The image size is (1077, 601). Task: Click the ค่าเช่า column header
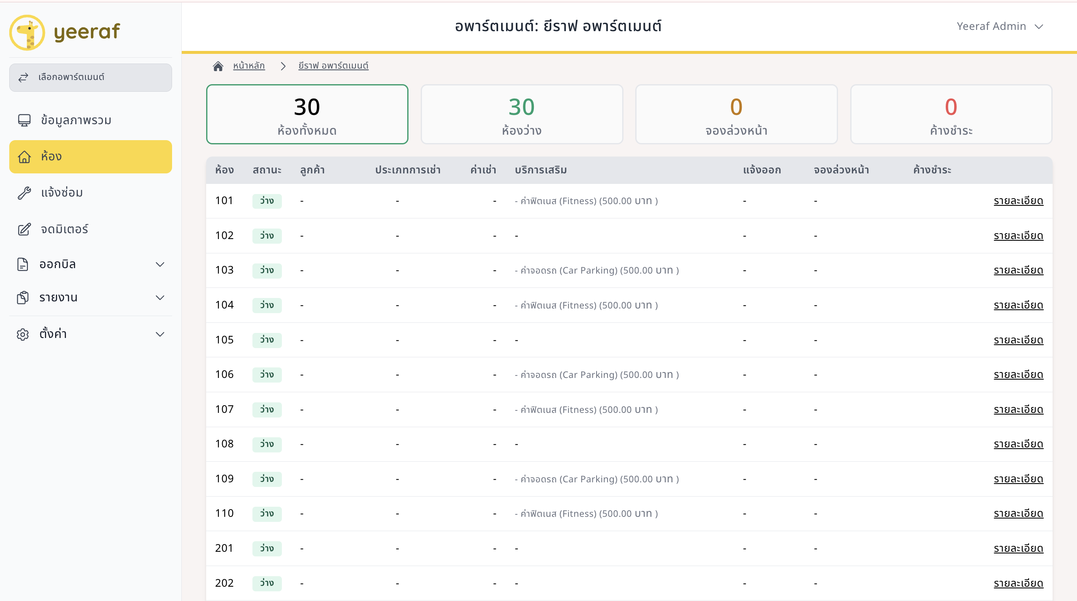[x=483, y=170]
